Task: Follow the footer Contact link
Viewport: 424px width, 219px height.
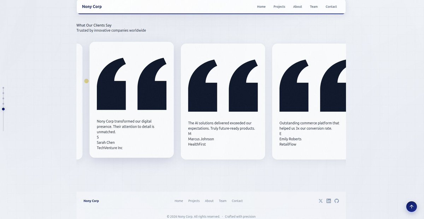Action: pos(237,201)
